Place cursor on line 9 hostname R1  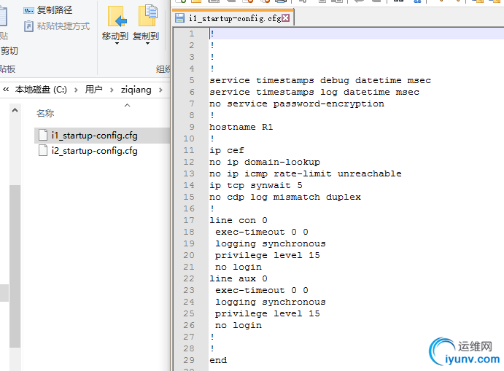pyautogui.click(x=241, y=127)
